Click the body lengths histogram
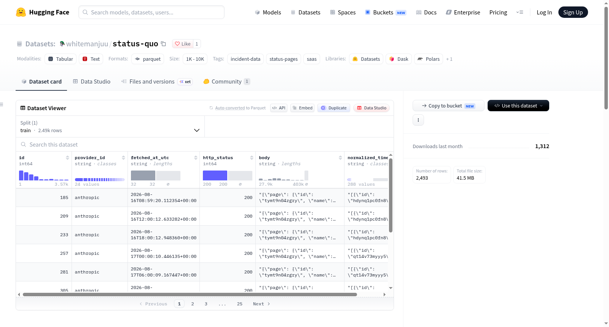This screenshot has height=327, width=609. coord(284,175)
